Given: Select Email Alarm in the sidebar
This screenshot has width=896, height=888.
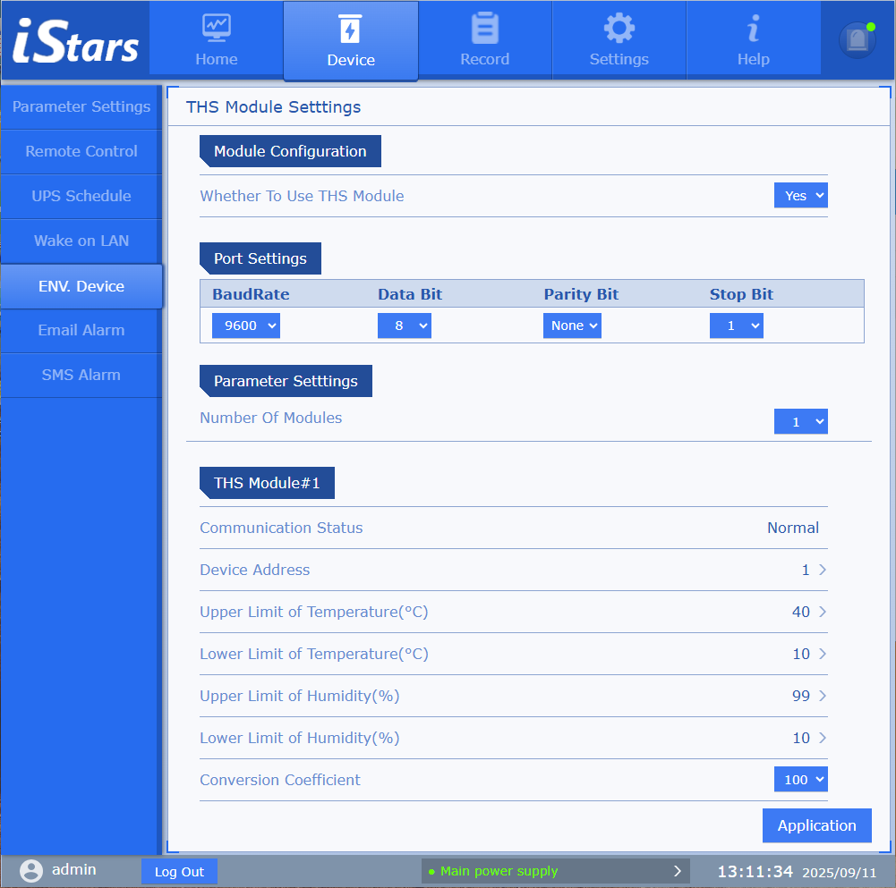Looking at the screenshot, I should (x=81, y=331).
